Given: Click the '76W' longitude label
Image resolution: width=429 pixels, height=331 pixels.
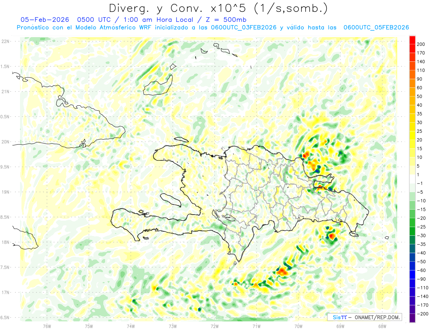Looking at the screenshot, I should pos(47,326).
